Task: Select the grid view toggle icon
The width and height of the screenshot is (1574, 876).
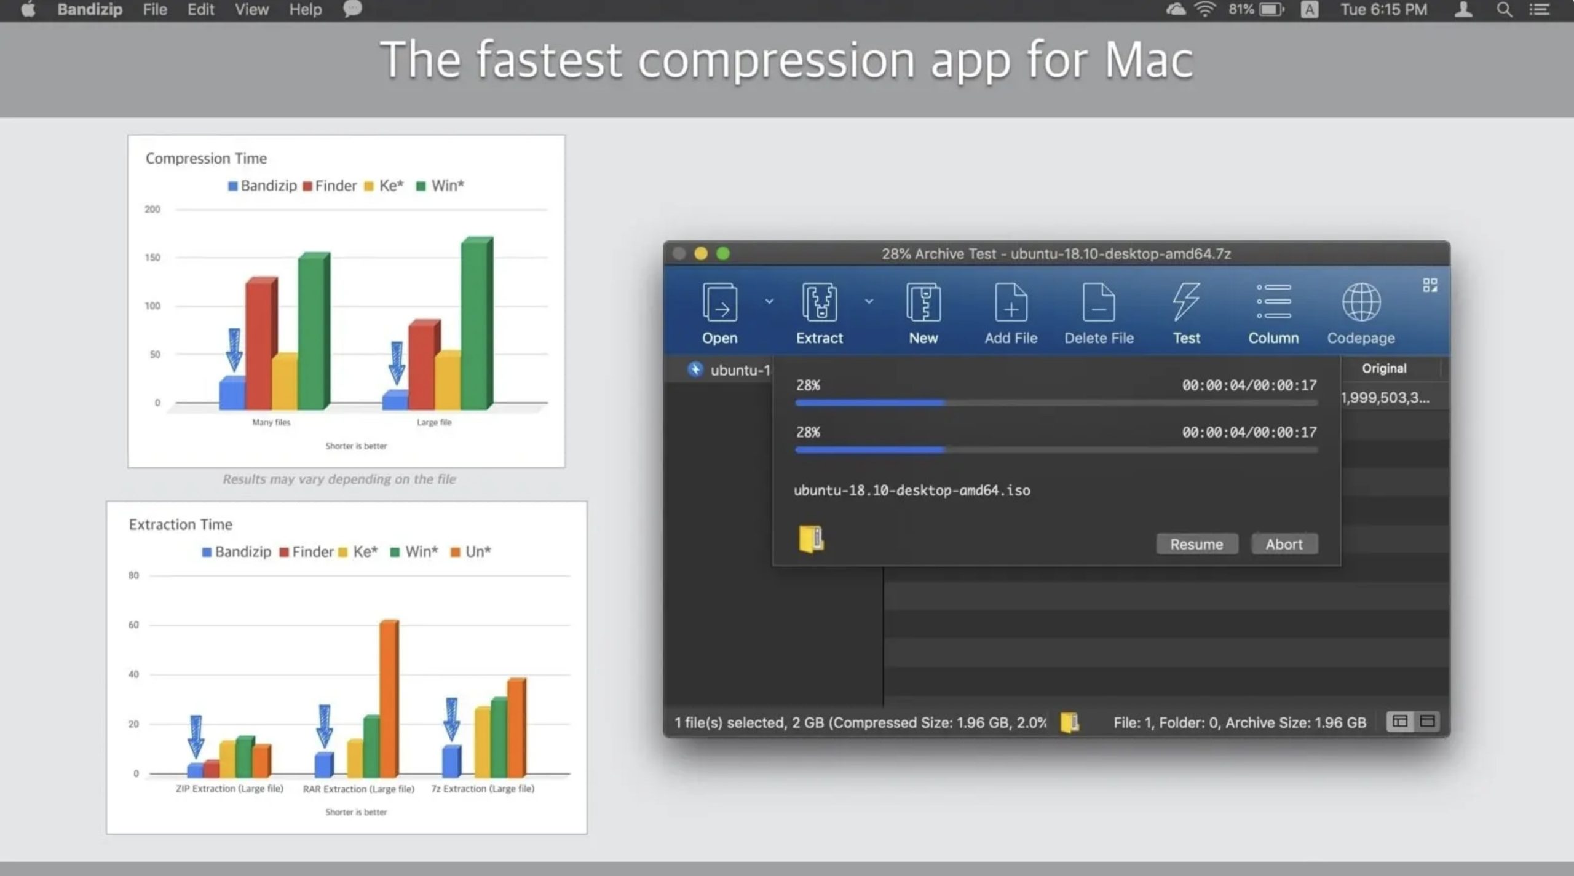Action: 1431,284
